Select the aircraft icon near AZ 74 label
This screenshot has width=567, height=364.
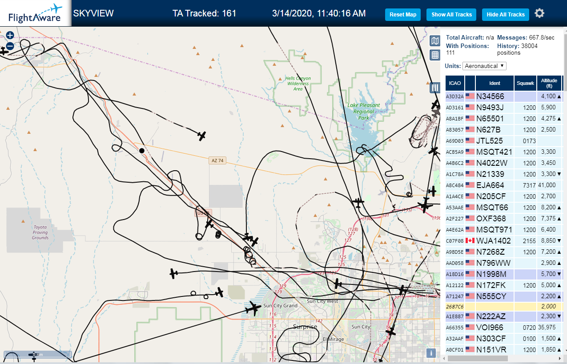202,136
